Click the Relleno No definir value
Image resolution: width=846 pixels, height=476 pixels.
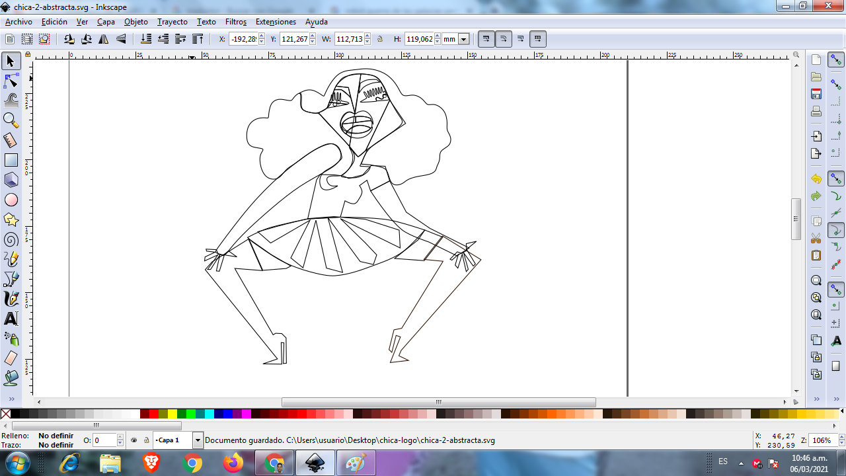coord(56,436)
